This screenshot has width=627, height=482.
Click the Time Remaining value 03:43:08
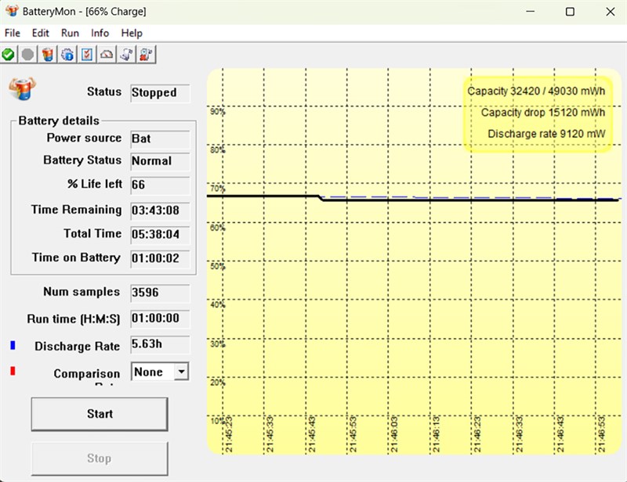[x=160, y=210]
